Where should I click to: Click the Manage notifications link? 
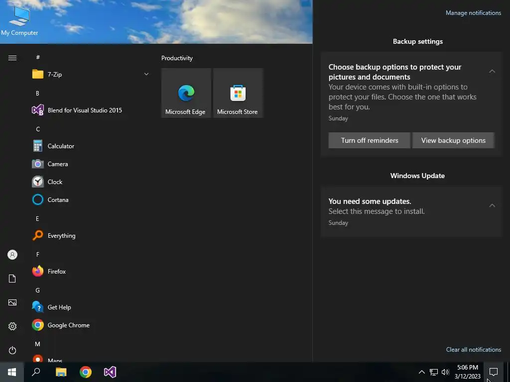pyautogui.click(x=473, y=13)
